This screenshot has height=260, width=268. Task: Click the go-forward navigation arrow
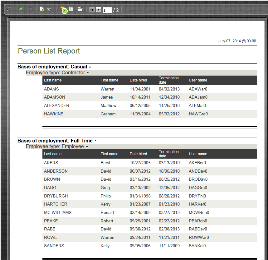click(30, 9)
